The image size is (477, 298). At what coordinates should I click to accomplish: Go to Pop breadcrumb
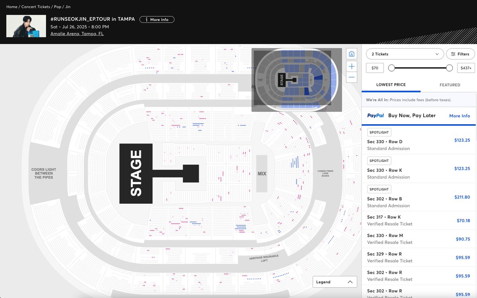tap(57, 7)
